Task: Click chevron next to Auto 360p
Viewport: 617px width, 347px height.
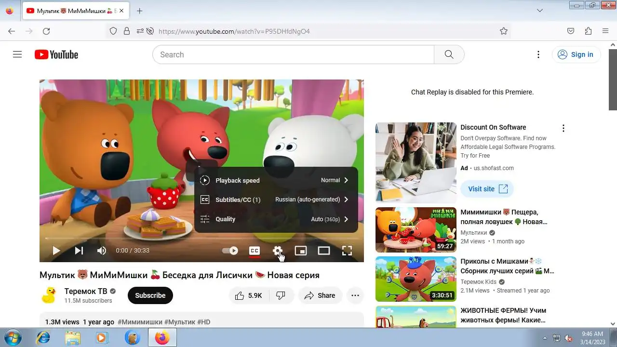Action: pos(346,219)
